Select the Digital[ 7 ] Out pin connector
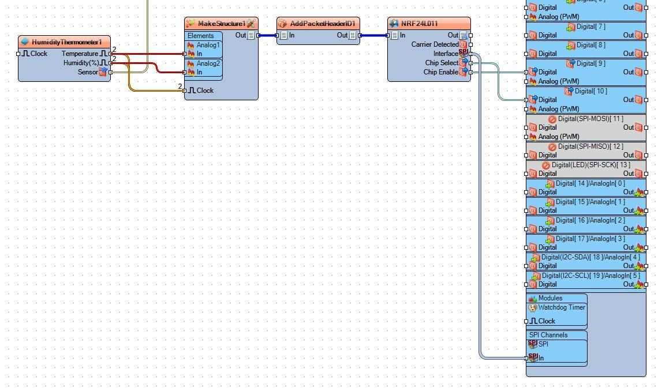 646,35
